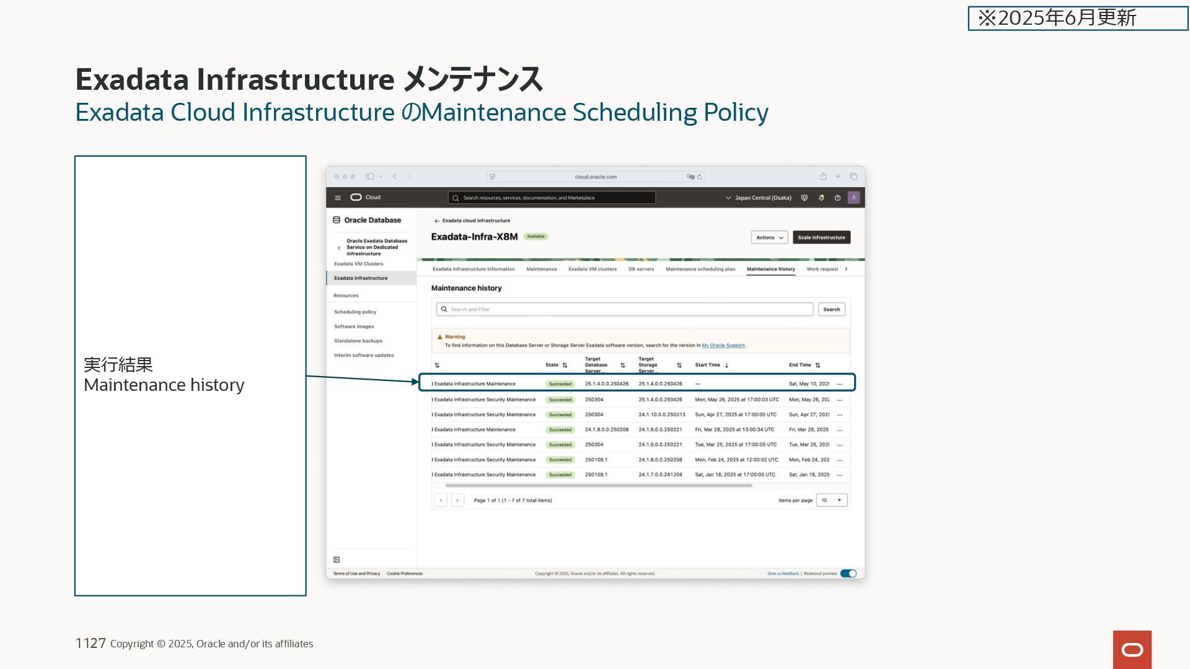Expand the Japan Central (Osaka) region selector

[x=758, y=198]
